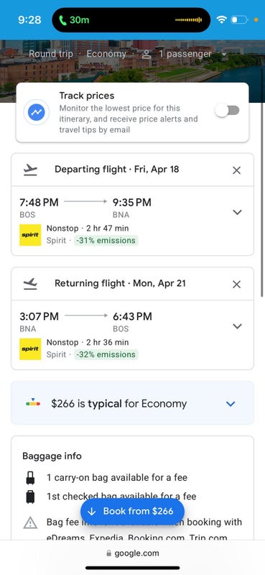Tap the returning flight landing icon
The image size is (265, 575).
30,284
